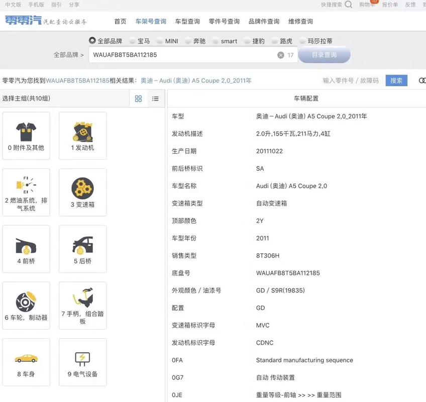Screen dimensions: 426x402
Task: Select the 奔驰 brand radio button
Action: click(188, 41)
